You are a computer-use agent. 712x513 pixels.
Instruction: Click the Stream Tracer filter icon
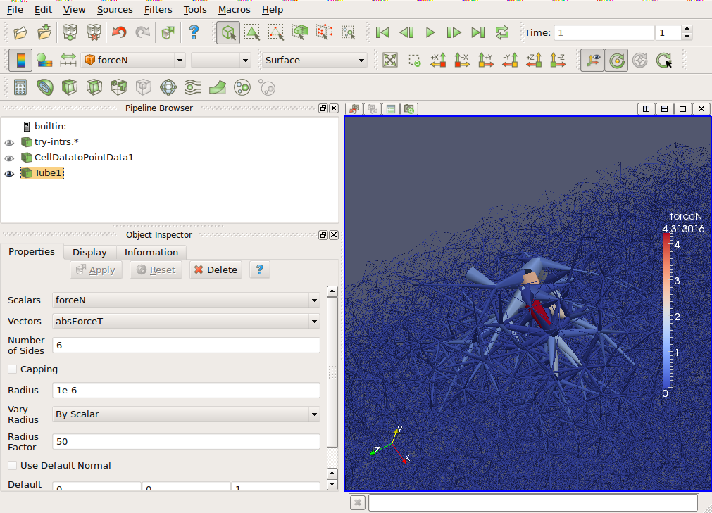tap(192, 87)
